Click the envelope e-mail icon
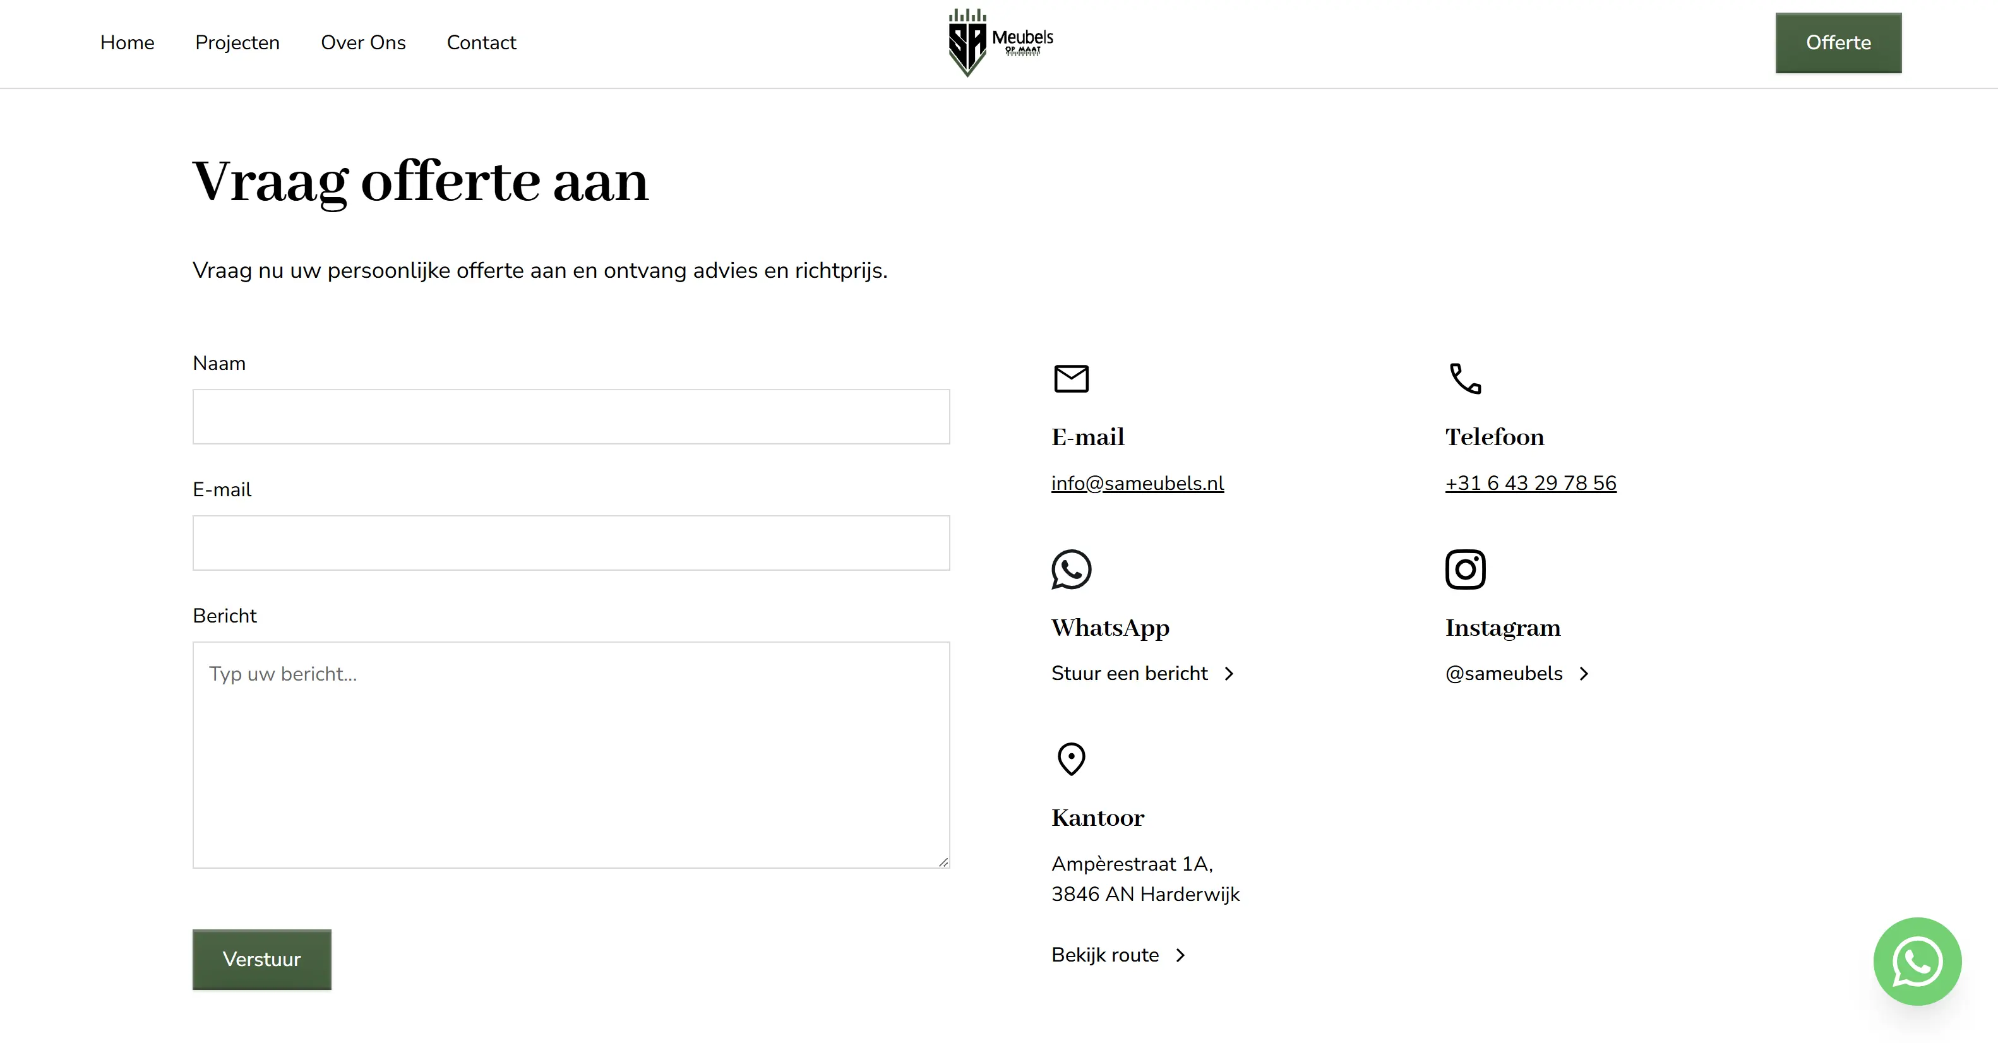This screenshot has width=1998, height=1043. [x=1071, y=378]
